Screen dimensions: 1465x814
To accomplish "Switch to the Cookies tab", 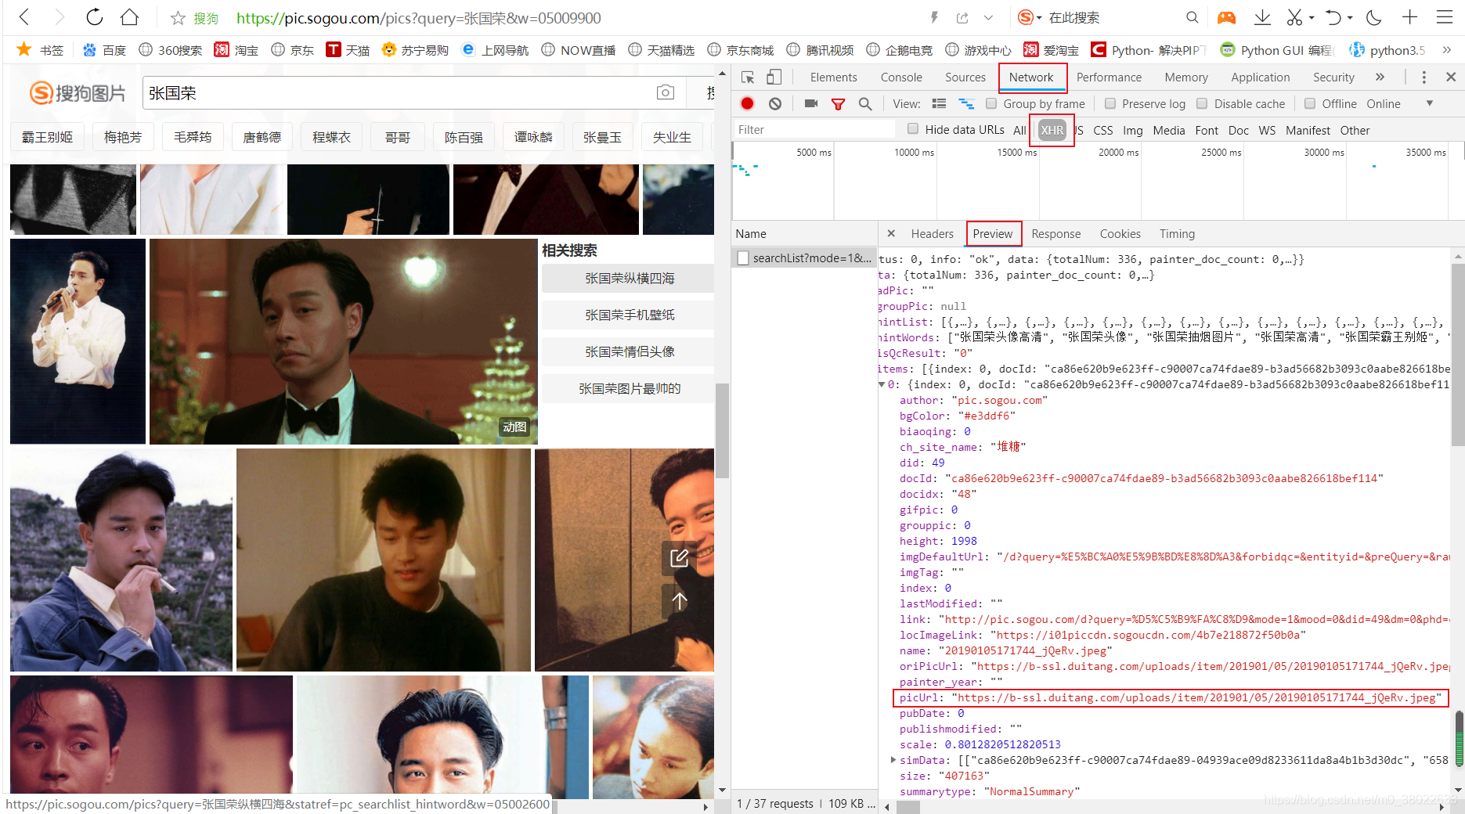I will (1120, 233).
